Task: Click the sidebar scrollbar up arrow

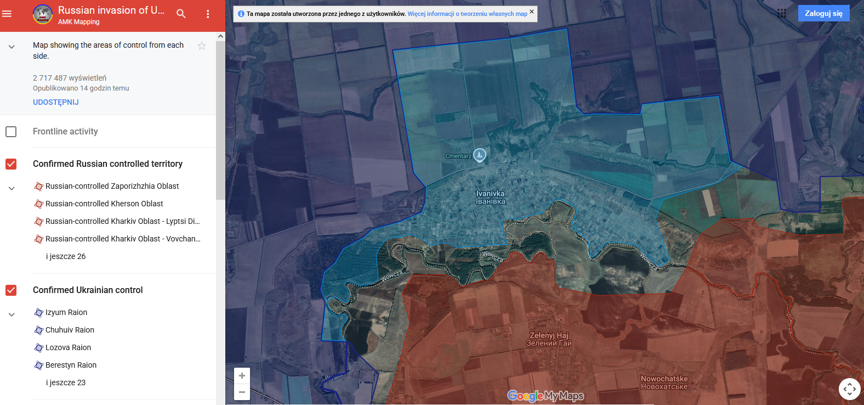Action: pyautogui.click(x=220, y=36)
